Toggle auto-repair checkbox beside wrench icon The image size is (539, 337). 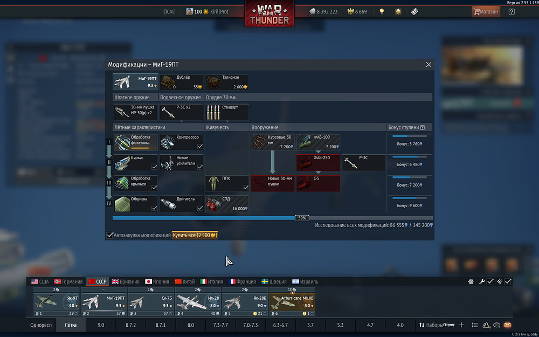[490, 281]
